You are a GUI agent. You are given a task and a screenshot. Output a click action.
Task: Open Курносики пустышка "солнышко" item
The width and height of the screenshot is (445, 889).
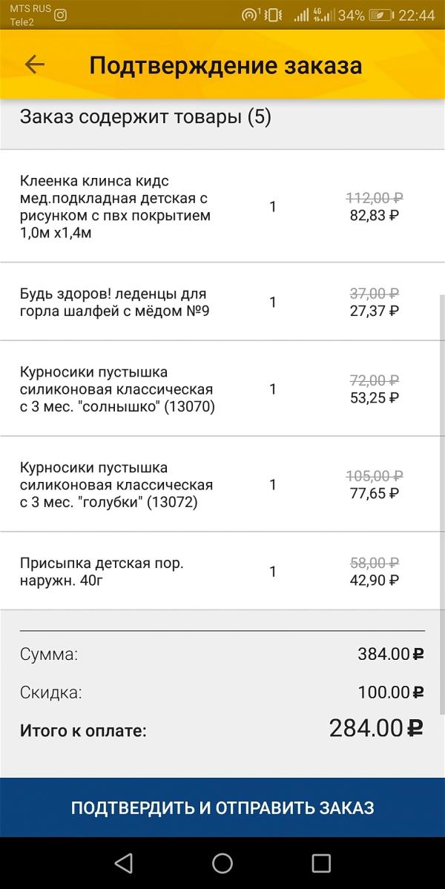222,389
